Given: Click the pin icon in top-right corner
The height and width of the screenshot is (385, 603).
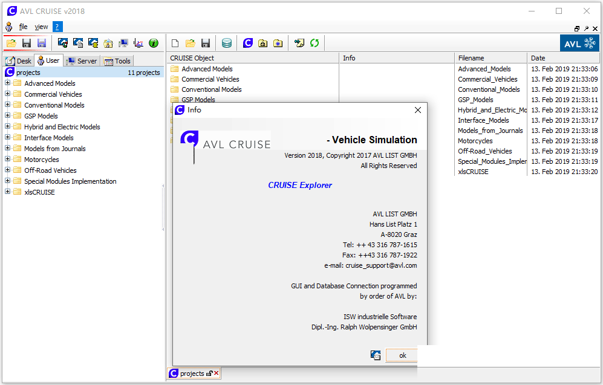Looking at the screenshot, I should click(586, 28).
